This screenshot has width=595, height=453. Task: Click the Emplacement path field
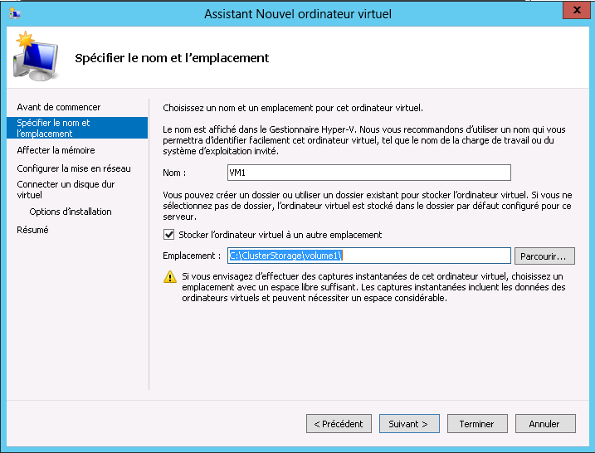[368, 256]
